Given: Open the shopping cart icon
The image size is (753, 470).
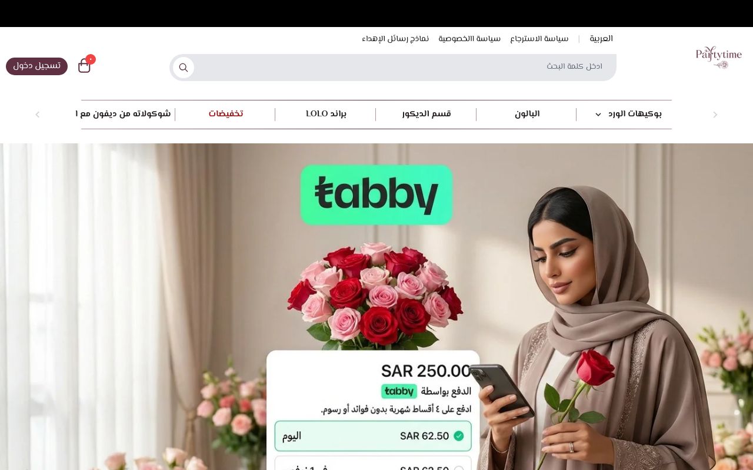Looking at the screenshot, I should tap(84, 66).
